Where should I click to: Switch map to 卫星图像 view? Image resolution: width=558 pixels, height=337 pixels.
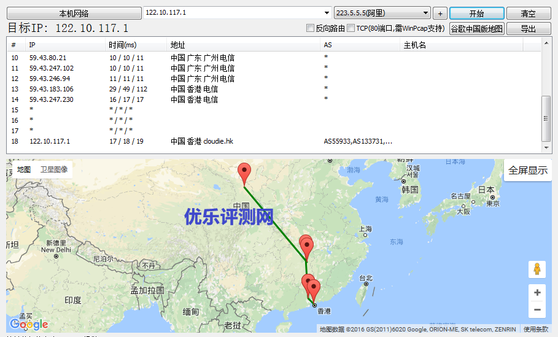54,169
